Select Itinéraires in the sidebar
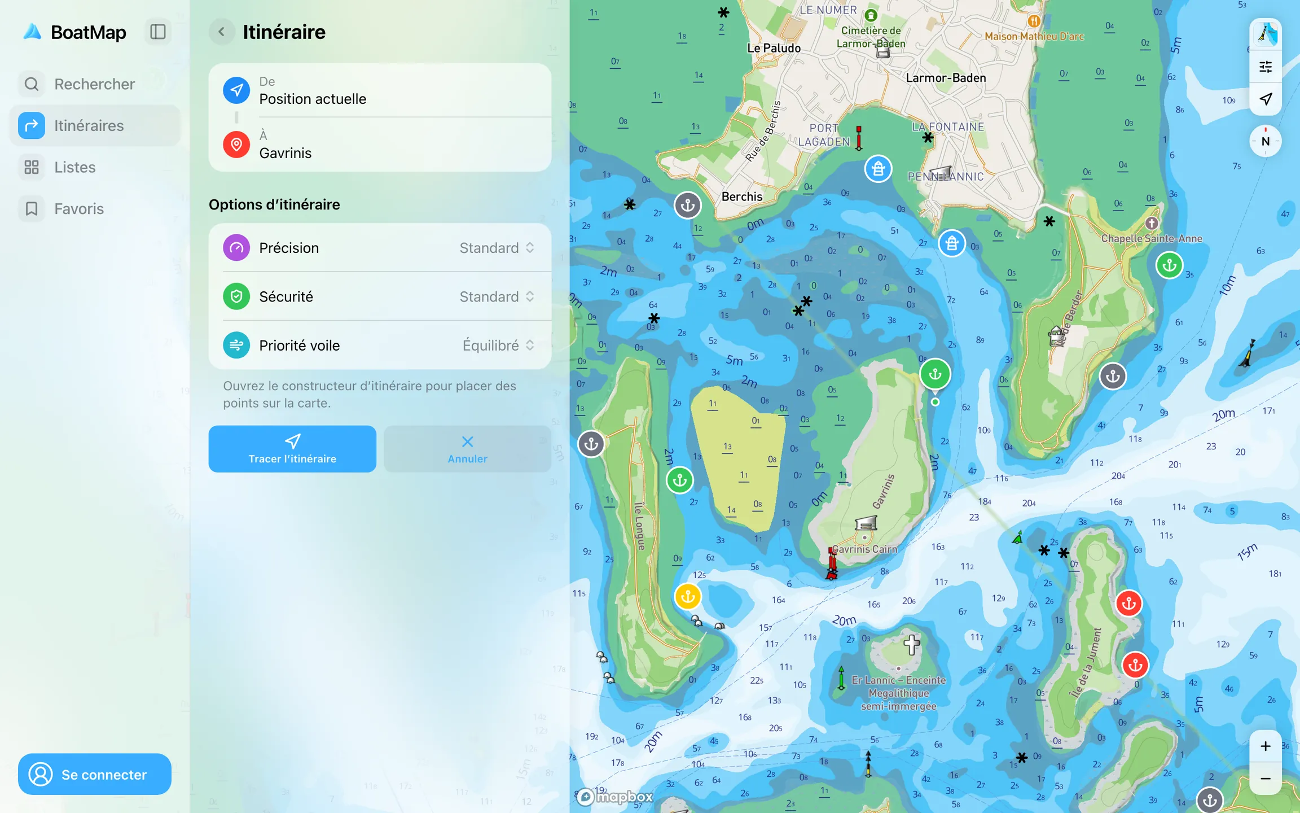1300x813 pixels. point(95,125)
